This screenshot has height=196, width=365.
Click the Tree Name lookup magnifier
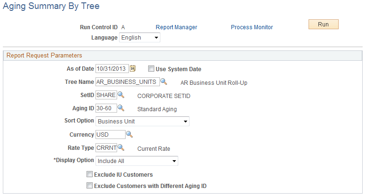pos(164,82)
